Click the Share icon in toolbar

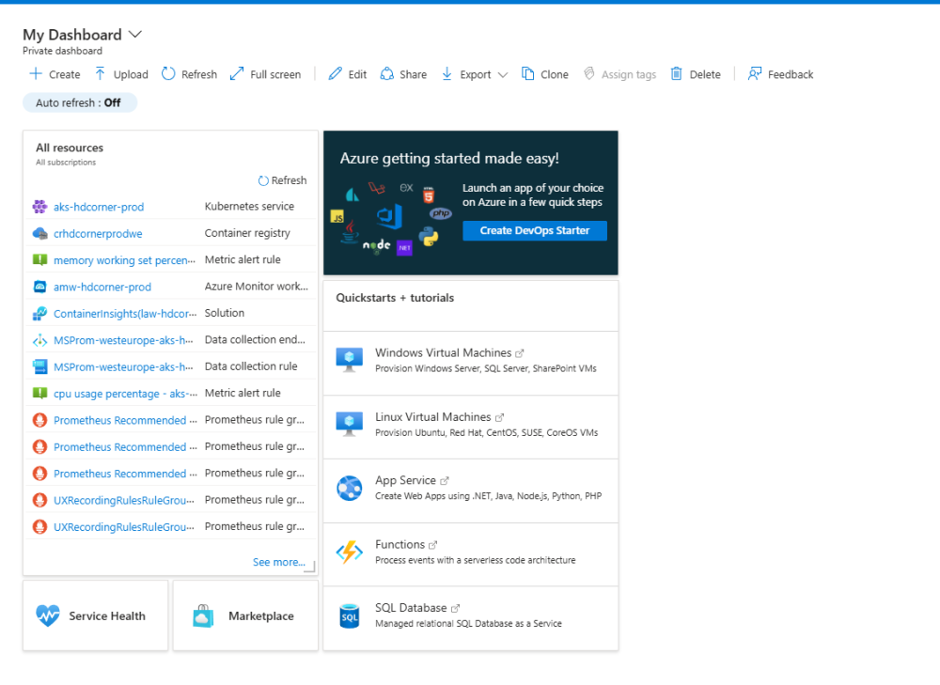pos(387,73)
